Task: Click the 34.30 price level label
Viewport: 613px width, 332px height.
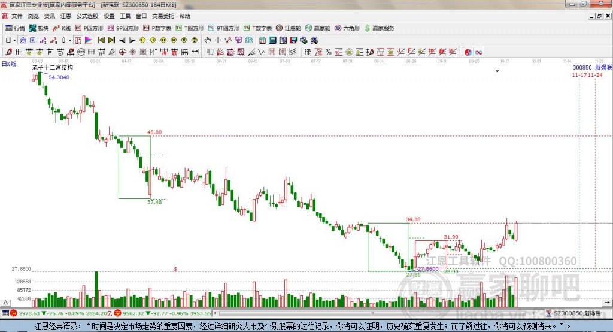Action: 413,219
